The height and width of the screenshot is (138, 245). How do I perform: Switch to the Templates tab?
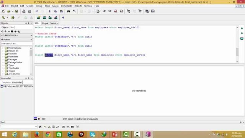pyautogui.click(x=6, y=82)
